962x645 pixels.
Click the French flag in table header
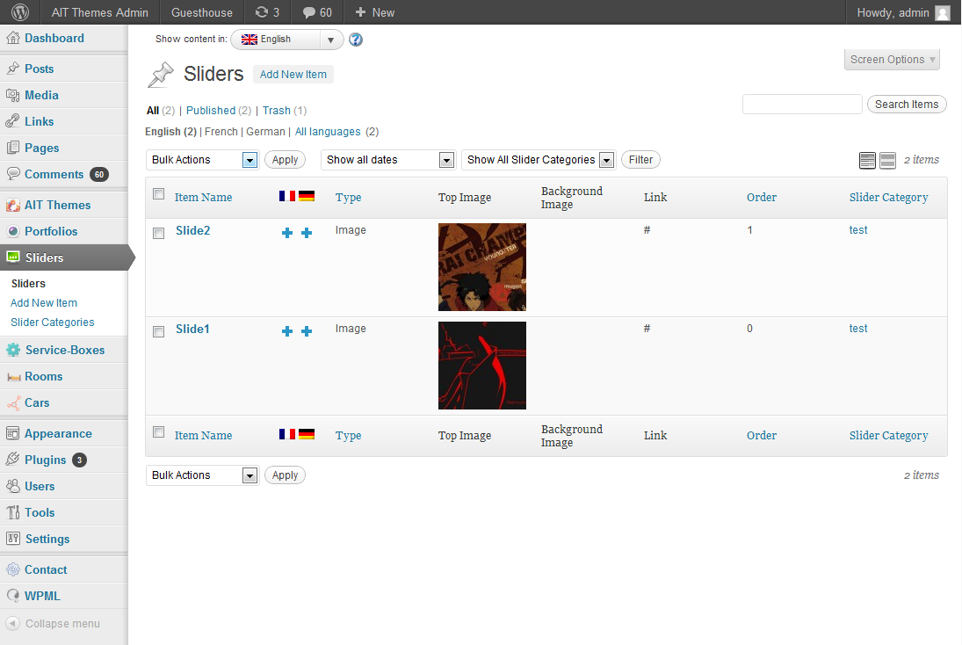pos(287,196)
